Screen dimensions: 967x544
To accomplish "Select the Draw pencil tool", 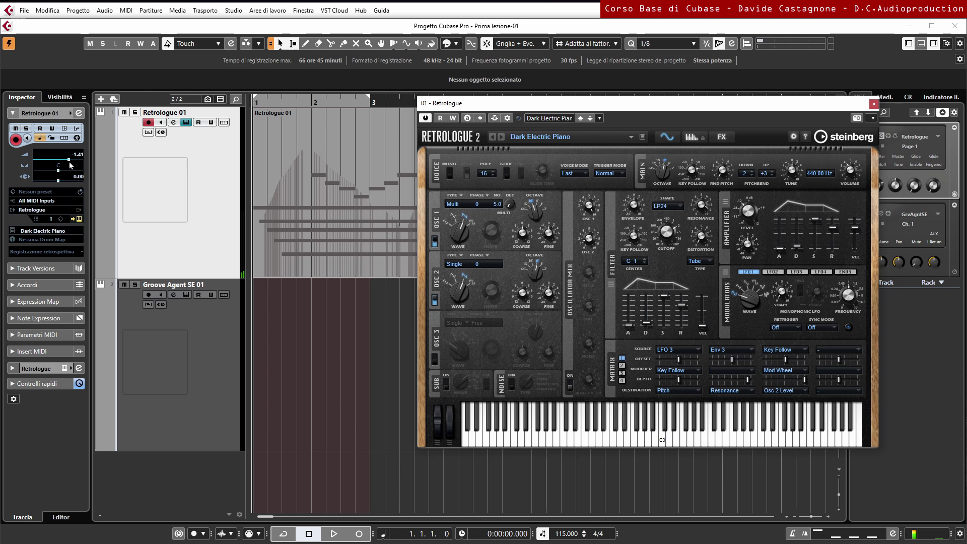I will [x=305, y=44].
